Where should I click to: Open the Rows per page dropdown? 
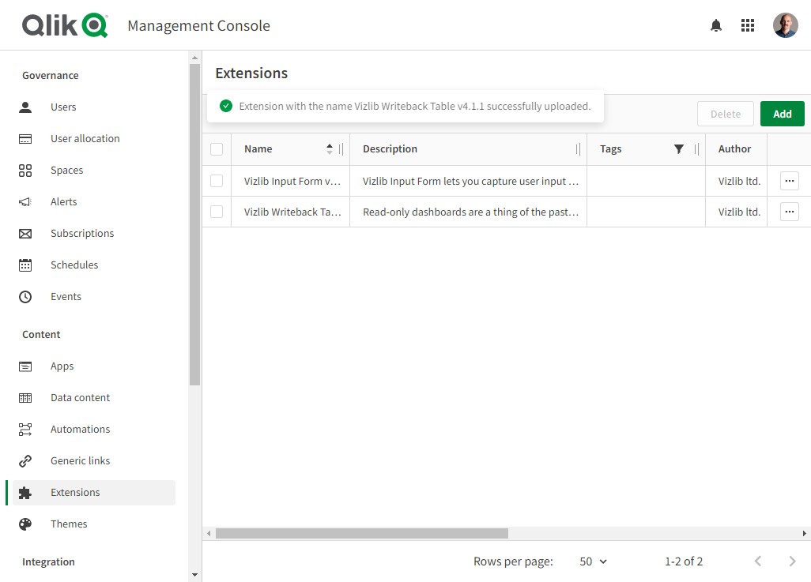tap(593, 561)
